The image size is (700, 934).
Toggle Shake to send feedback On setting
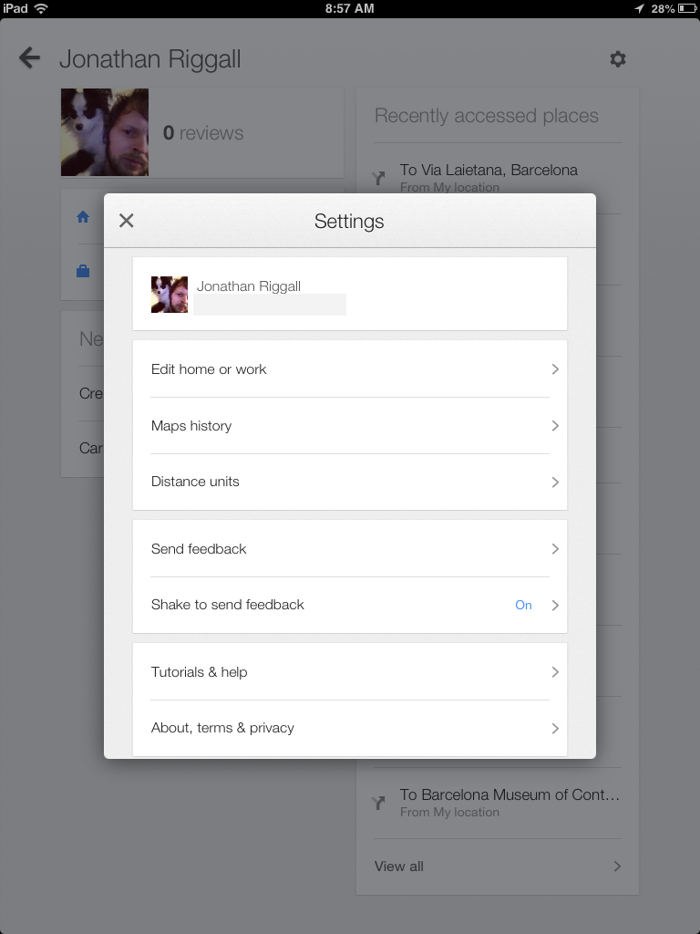coord(523,605)
